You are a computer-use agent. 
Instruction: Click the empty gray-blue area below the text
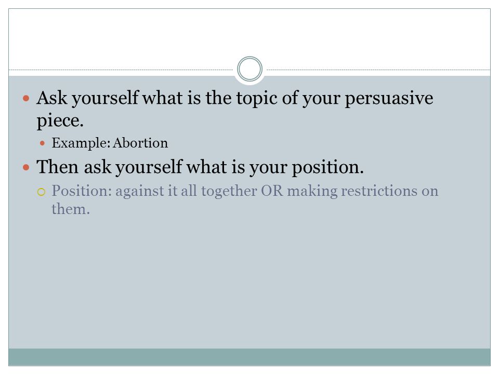pyautogui.click(x=249, y=283)
